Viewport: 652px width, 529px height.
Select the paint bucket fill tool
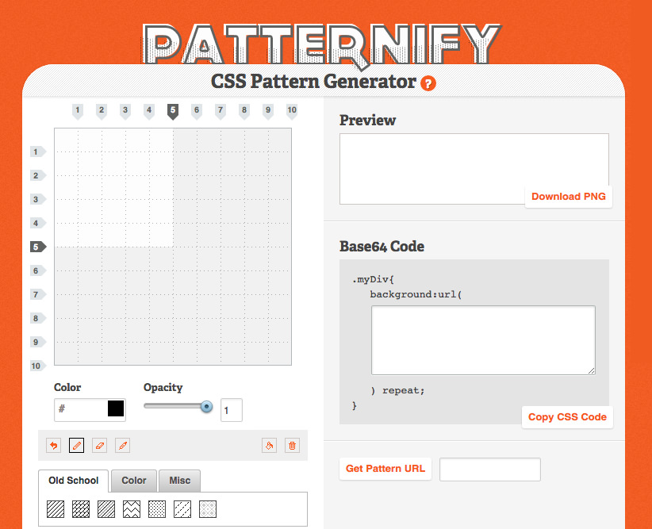(269, 446)
